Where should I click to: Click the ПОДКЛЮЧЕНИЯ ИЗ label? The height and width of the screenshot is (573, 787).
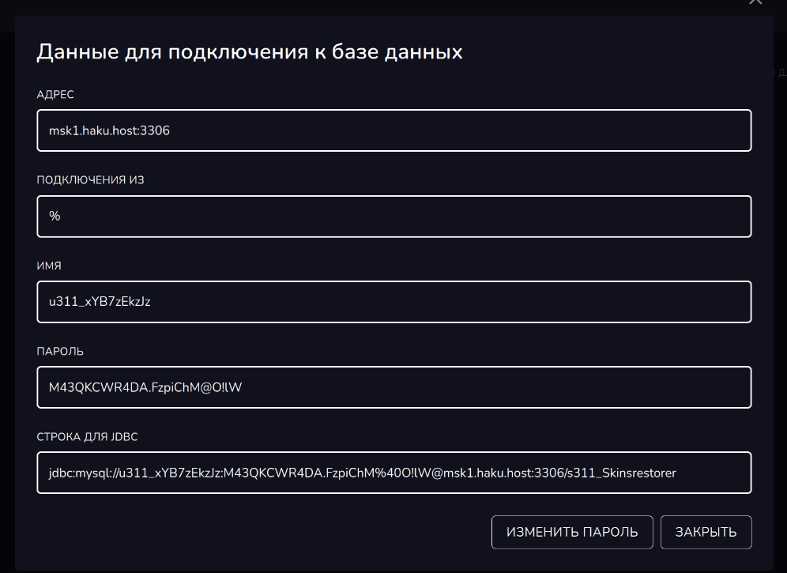pyautogui.click(x=90, y=180)
